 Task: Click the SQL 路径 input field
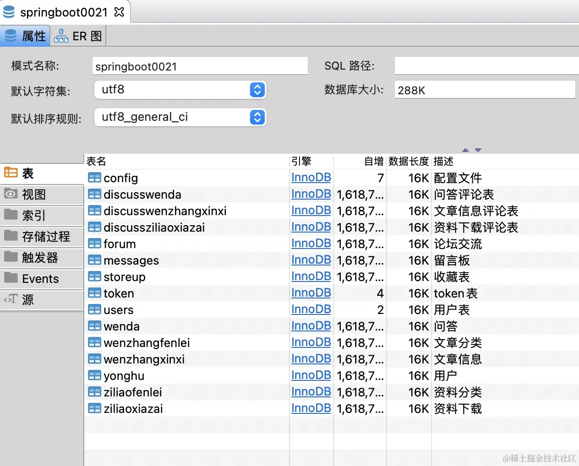point(486,66)
